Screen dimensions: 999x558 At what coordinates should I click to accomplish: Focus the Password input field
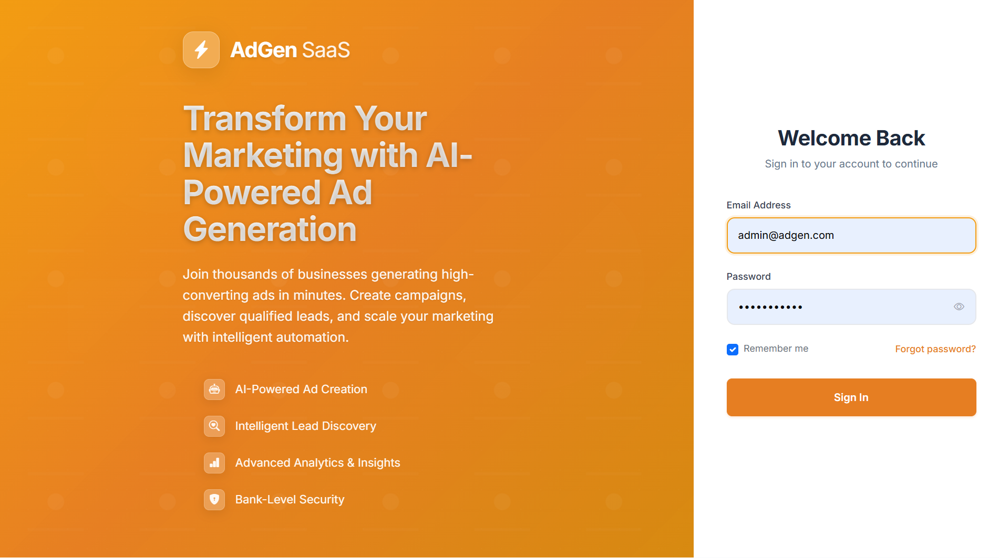click(851, 307)
